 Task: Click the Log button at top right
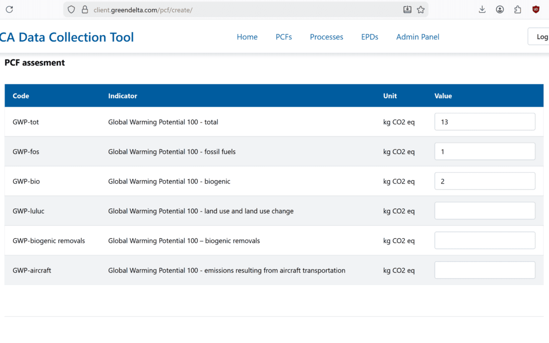[x=540, y=37]
